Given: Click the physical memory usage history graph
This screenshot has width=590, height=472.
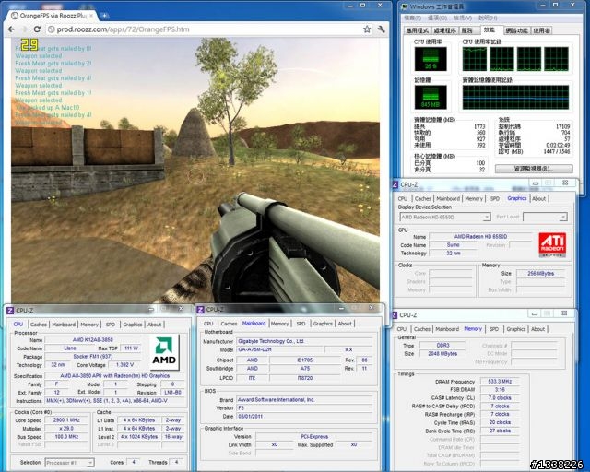Looking at the screenshot, I should click(x=515, y=97).
